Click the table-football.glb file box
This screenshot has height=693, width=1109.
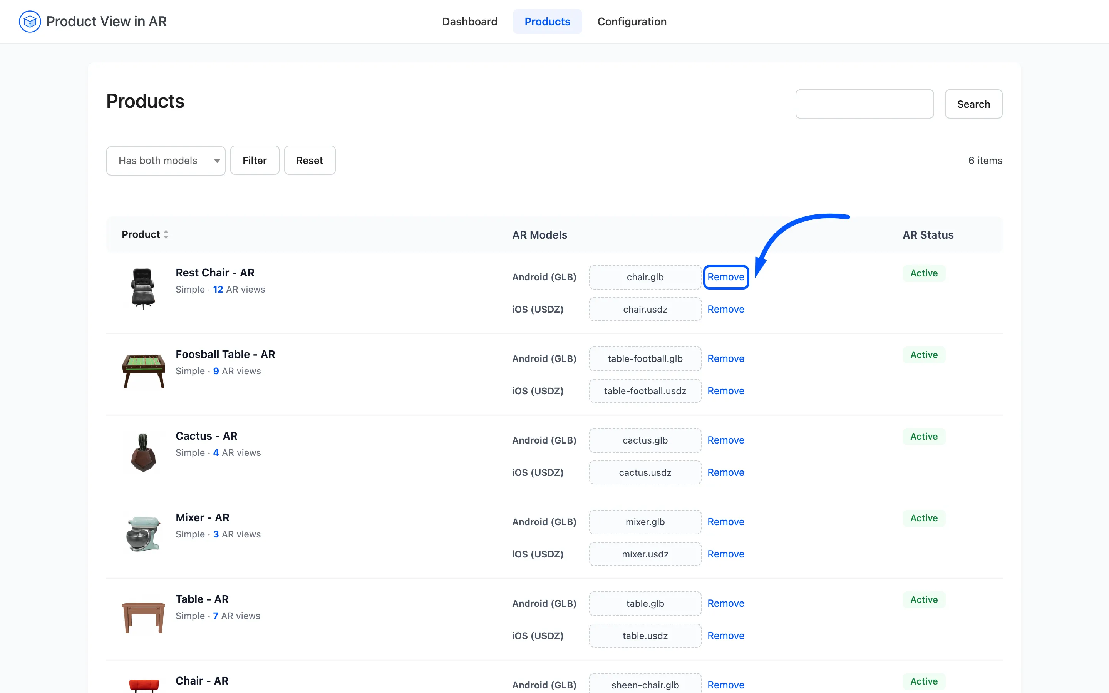(645, 358)
